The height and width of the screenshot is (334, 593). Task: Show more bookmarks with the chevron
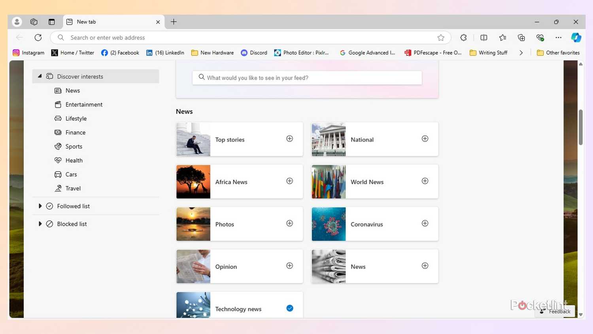click(x=521, y=52)
